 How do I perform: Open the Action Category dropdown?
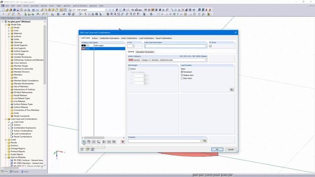pyautogui.click(x=205, y=60)
